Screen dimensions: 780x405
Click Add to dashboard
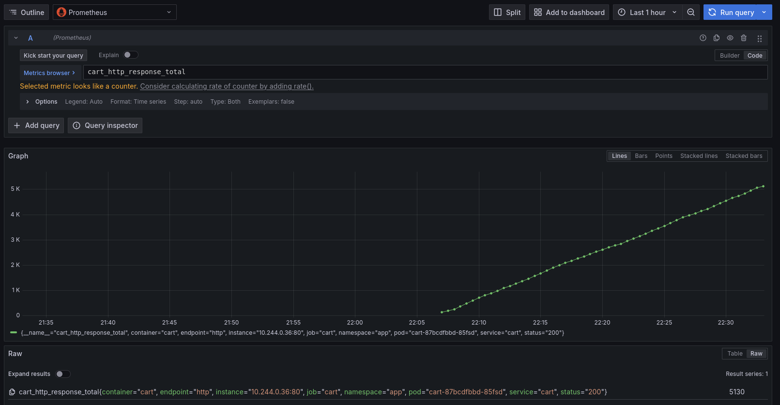569,12
